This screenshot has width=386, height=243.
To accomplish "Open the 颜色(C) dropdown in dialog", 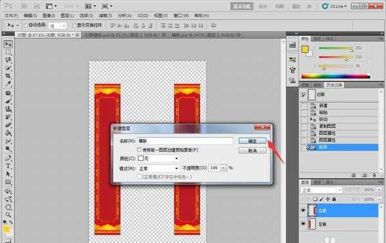I will pyautogui.click(x=158, y=158).
